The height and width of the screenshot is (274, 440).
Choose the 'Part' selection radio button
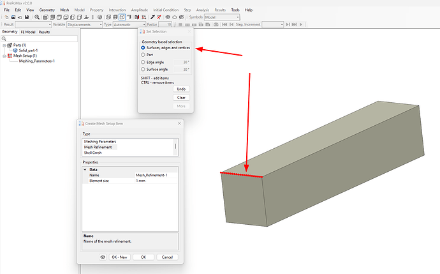pos(142,55)
